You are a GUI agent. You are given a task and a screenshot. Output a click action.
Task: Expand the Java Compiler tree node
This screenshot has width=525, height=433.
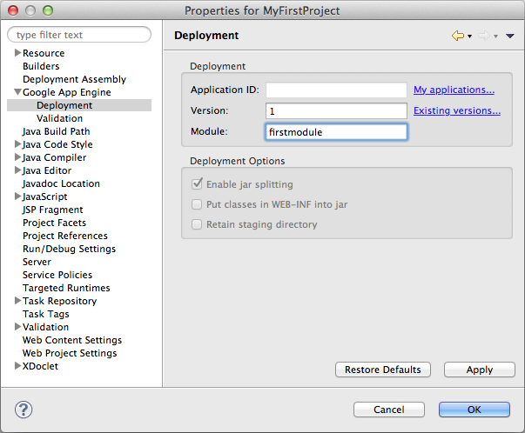point(17,157)
